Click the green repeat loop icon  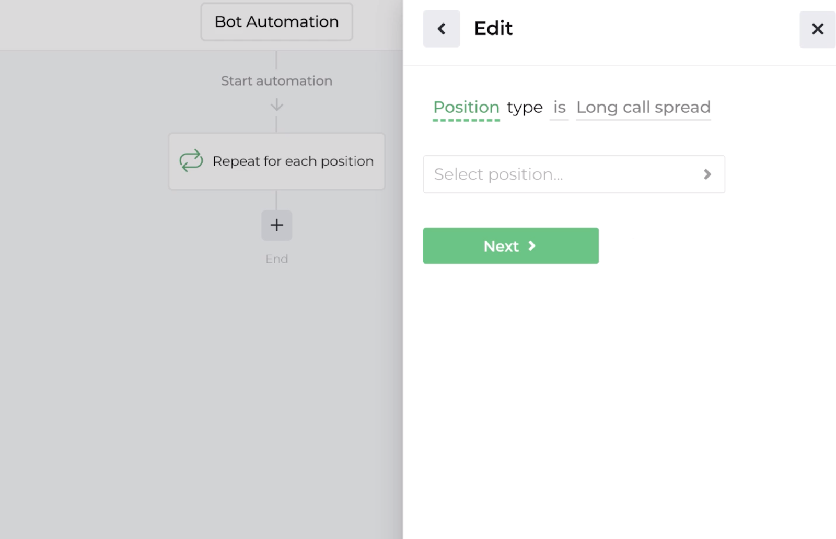(x=191, y=161)
